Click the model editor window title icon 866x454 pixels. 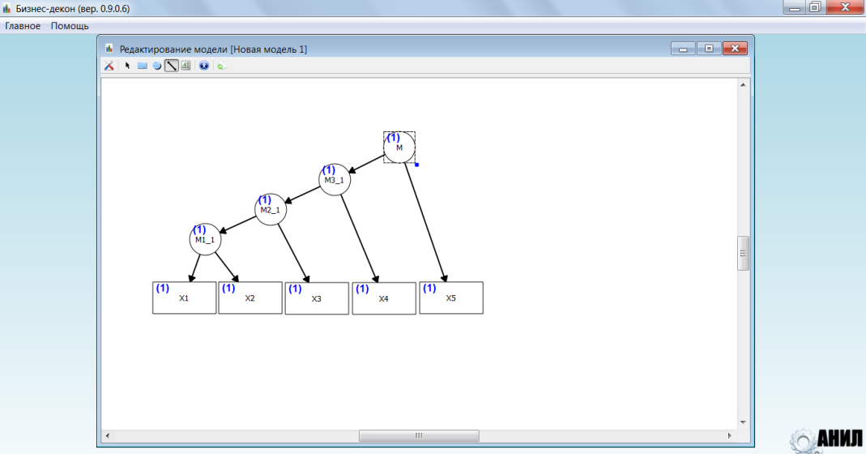coord(109,49)
